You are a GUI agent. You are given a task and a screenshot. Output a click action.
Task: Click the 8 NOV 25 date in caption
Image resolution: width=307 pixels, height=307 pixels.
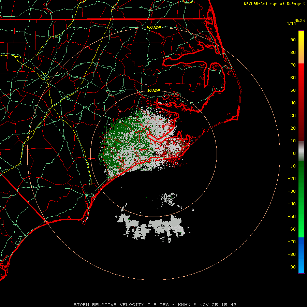tap(206, 305)
